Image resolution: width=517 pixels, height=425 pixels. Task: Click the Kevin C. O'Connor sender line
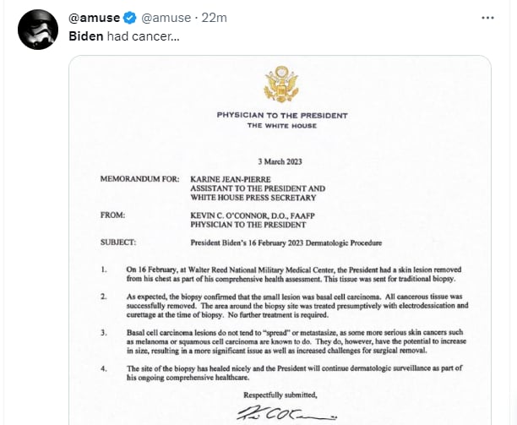point(253,215)
